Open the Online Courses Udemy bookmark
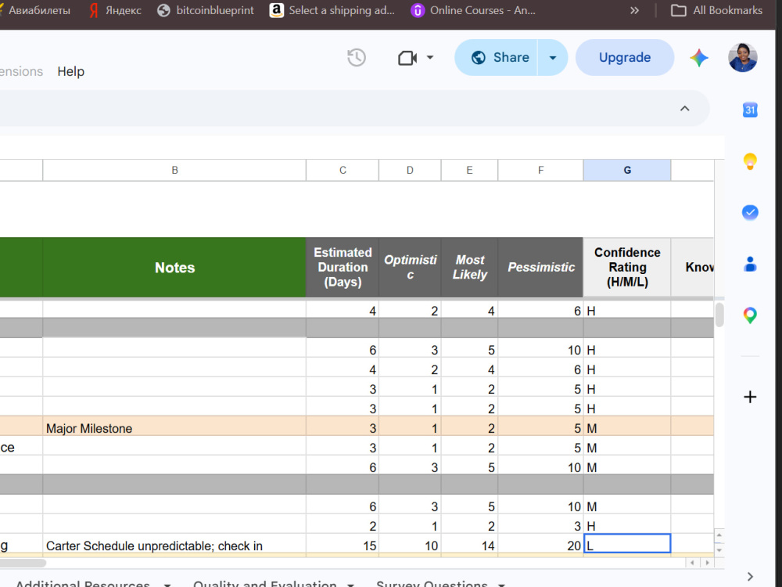Viewport: 782px width, 587px height. (473, 10)
